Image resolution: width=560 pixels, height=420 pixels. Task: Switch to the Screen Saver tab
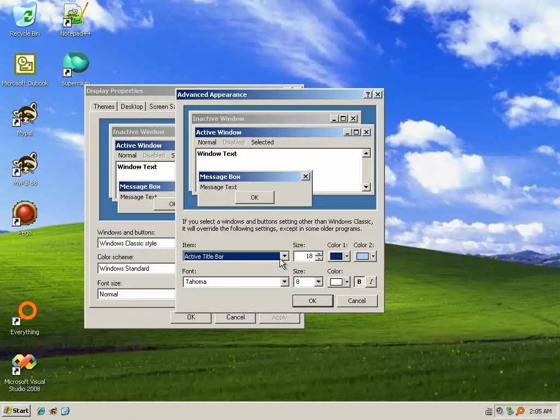[161, 107]
